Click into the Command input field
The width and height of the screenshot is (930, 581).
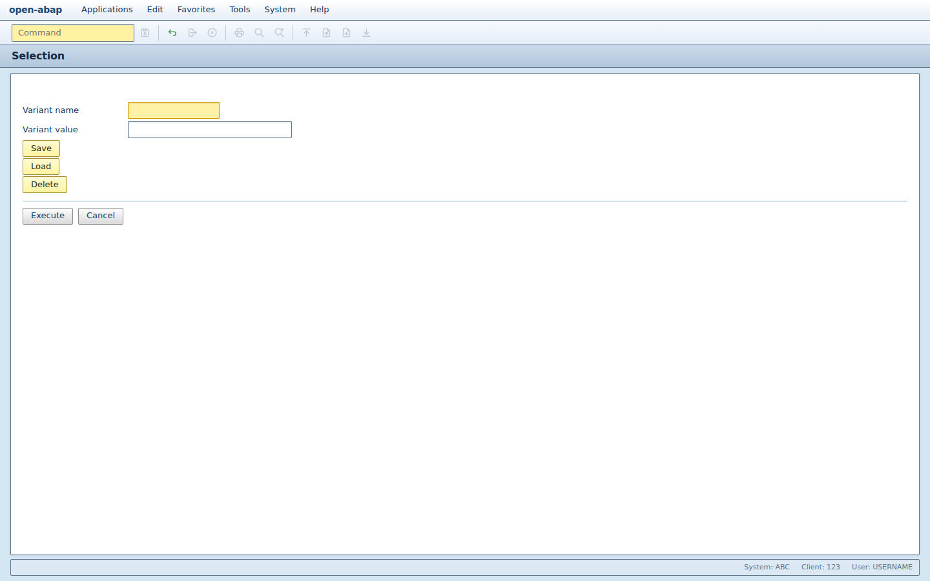[x=73, y=33]
